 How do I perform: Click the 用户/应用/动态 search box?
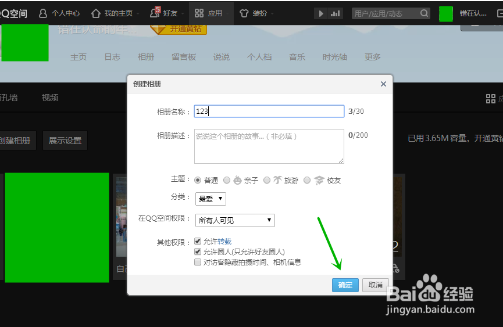pos(391,13)
